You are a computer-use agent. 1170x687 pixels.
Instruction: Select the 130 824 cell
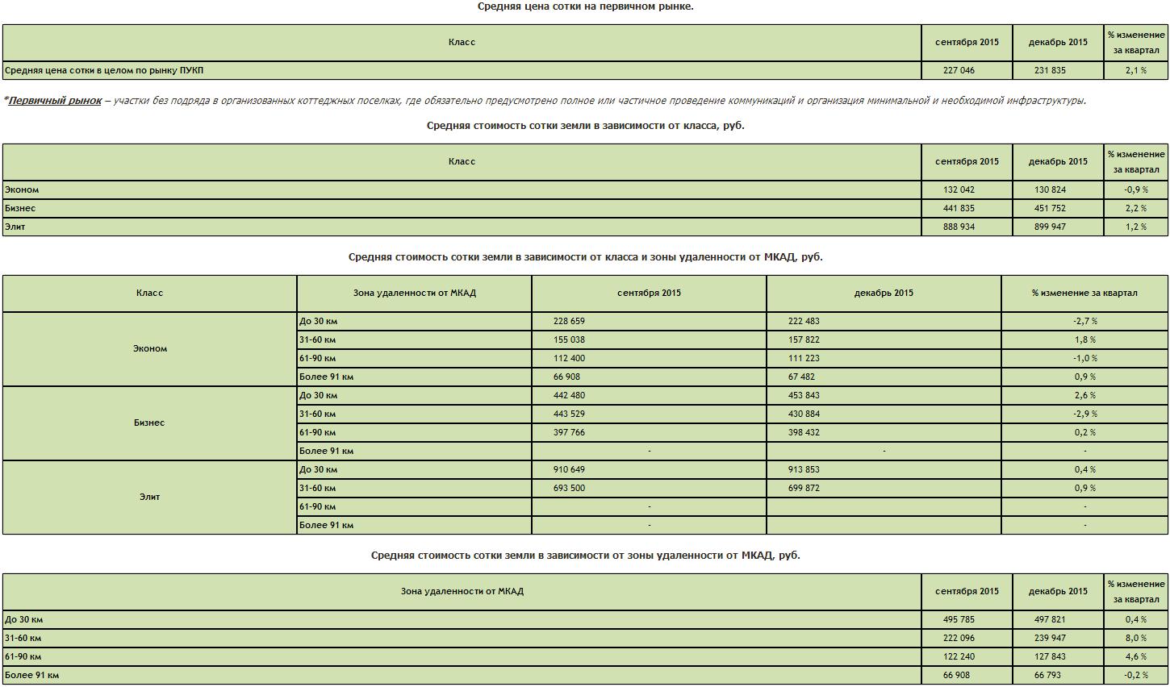coord(1058,190)
